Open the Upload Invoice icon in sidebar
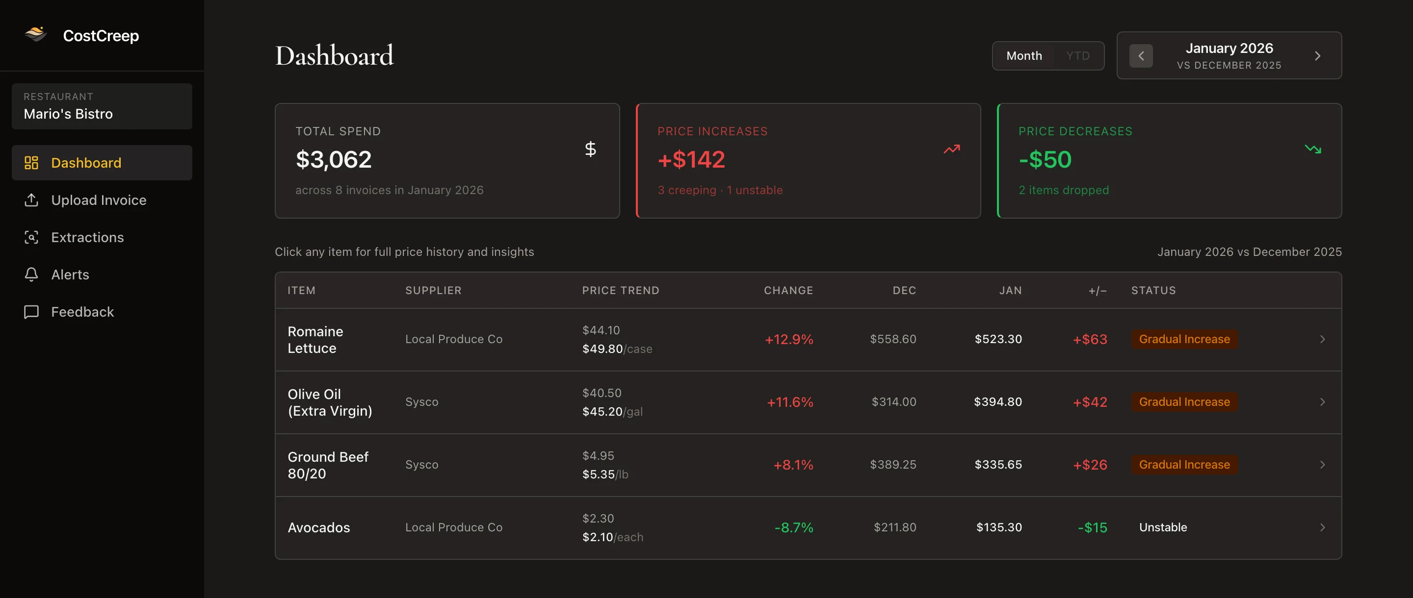Screen dimensions: 1413x598 (31, 200)
